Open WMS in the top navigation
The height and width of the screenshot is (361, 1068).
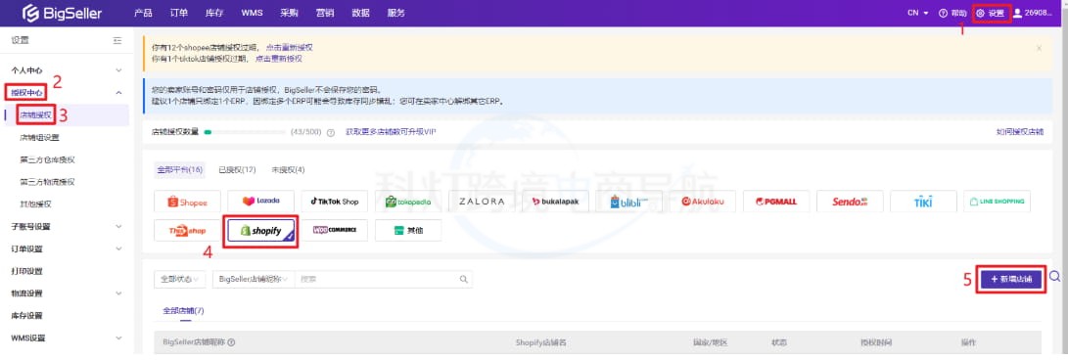252,13
